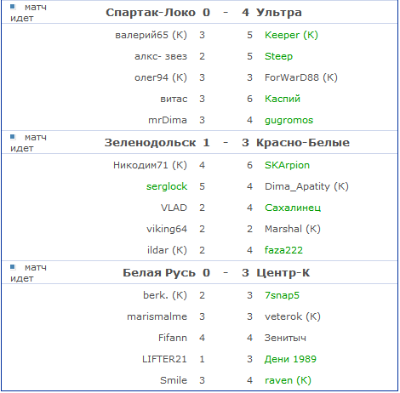The image size is (400, 393).
Task: Click player Дени 1989
Action: [290, 359]
